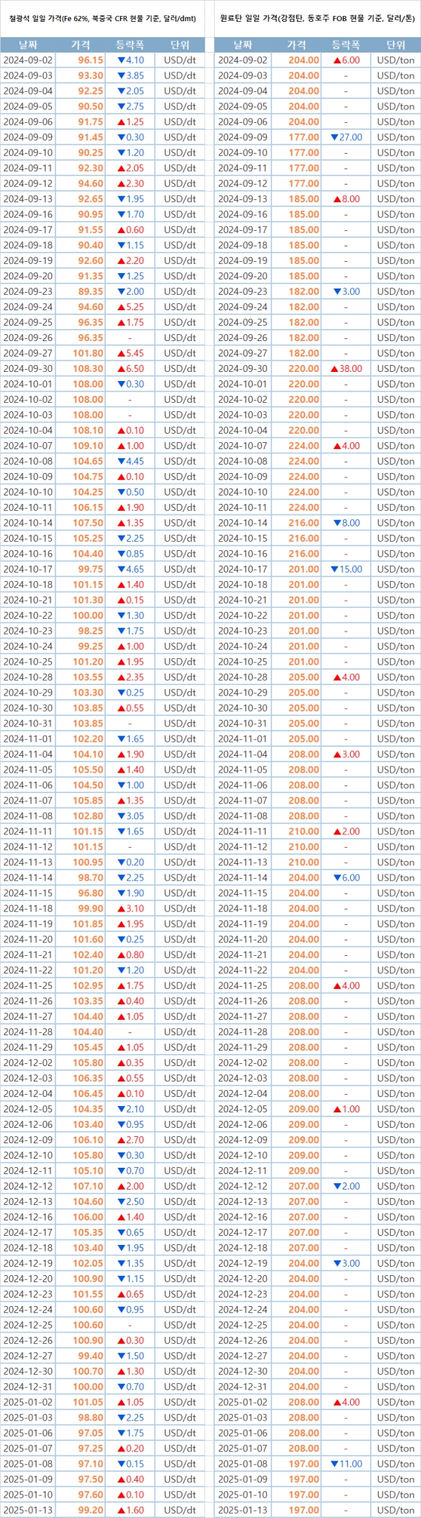This screenshot has height=1518, width=421.
Task: Click the blue down triangle beside 11.00
Action: click(334, 1464)
